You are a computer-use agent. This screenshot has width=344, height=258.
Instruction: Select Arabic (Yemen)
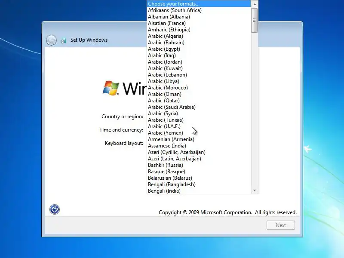pos(199,133)
